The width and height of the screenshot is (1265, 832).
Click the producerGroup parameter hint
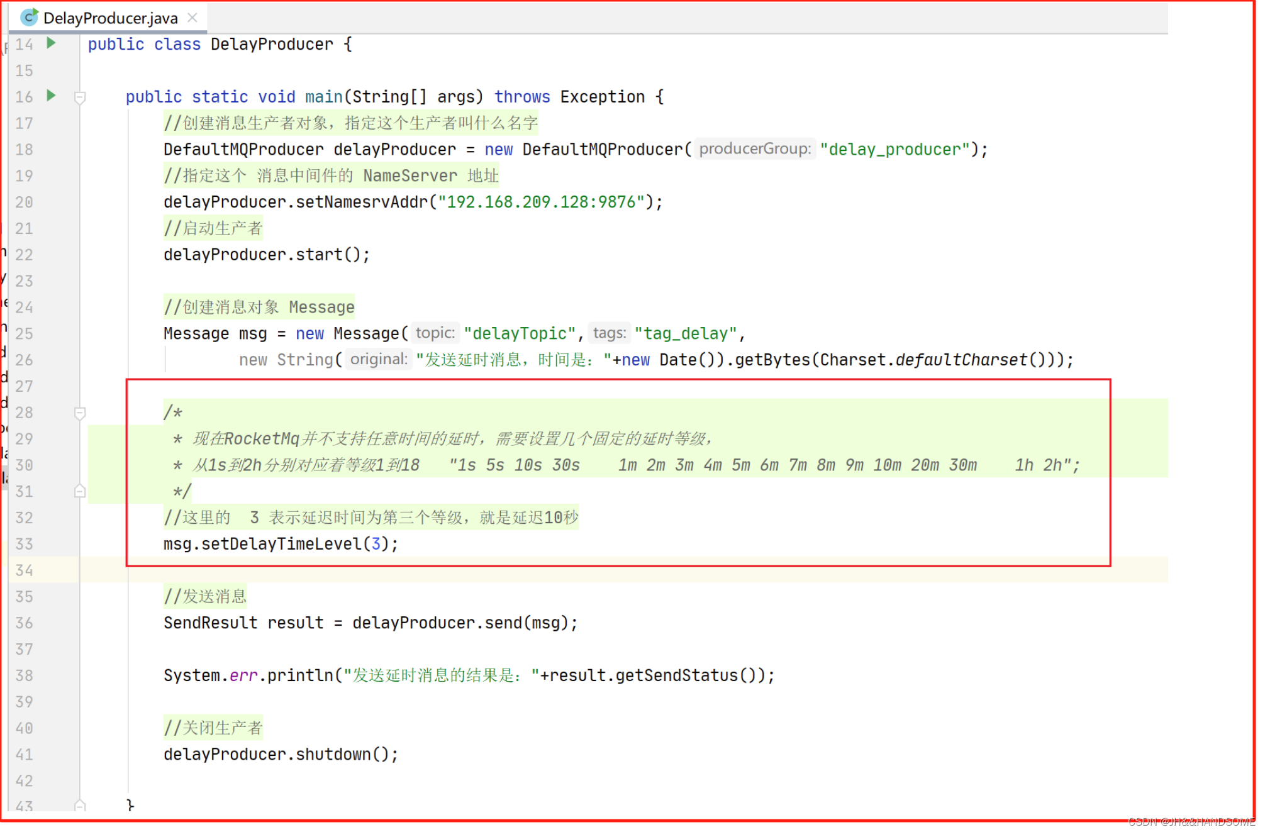[x=755, y=149]
